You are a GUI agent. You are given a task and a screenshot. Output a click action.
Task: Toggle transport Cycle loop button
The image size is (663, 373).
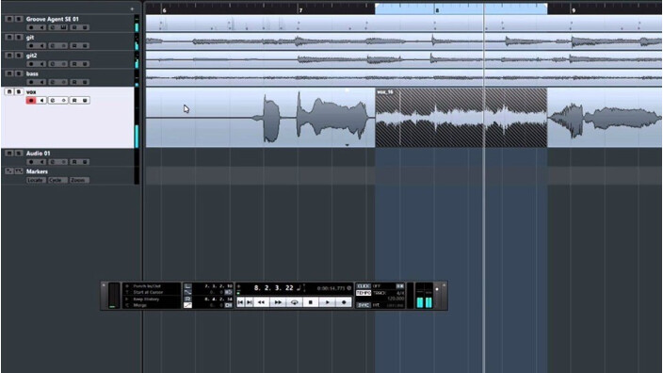coord(294,302)
